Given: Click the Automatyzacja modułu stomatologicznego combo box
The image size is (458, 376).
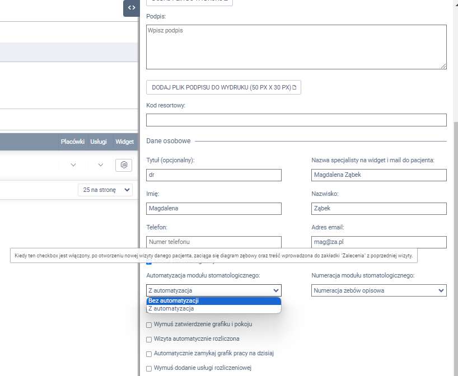Looking at the screenshot, I should point(213,290).
